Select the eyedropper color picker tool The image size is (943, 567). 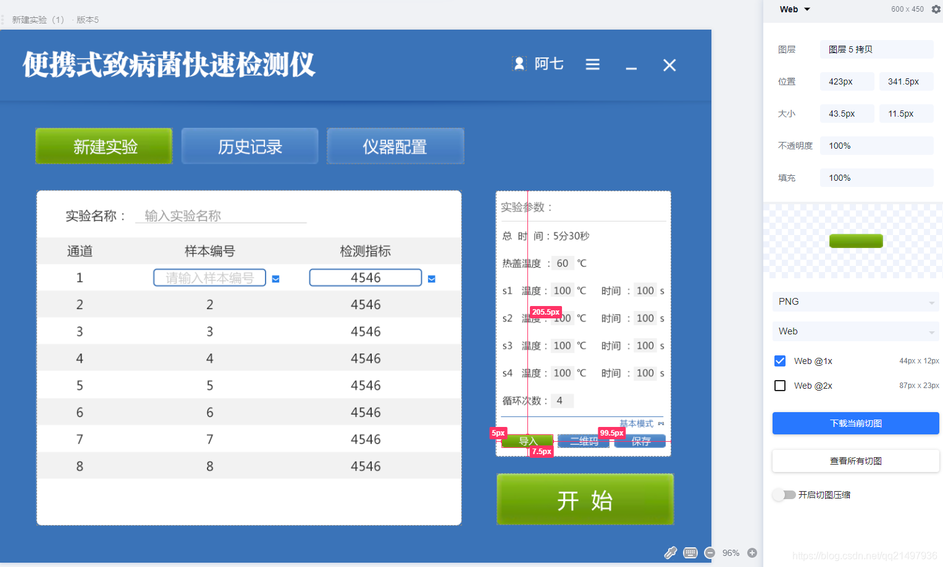pos(671,553)
